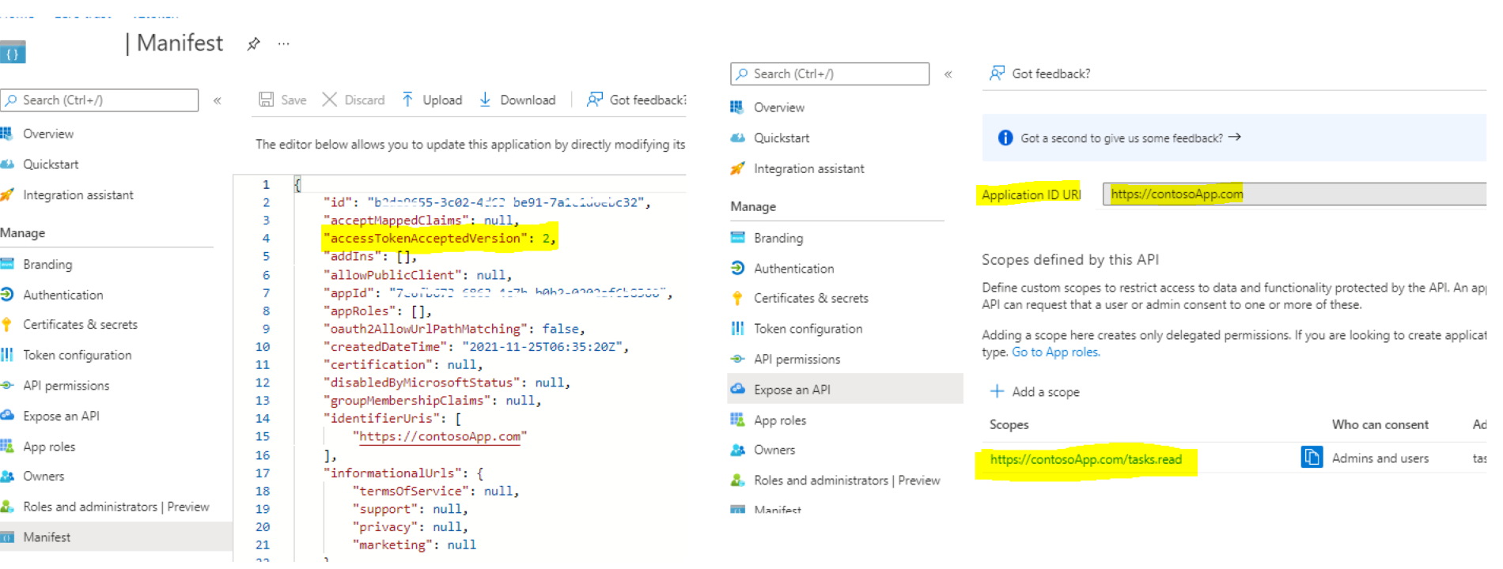Click the groupMembershipClaims line in editor
Image resolution: width=1503 pixels, height=569 pixels.
click(x=432, y=401)
